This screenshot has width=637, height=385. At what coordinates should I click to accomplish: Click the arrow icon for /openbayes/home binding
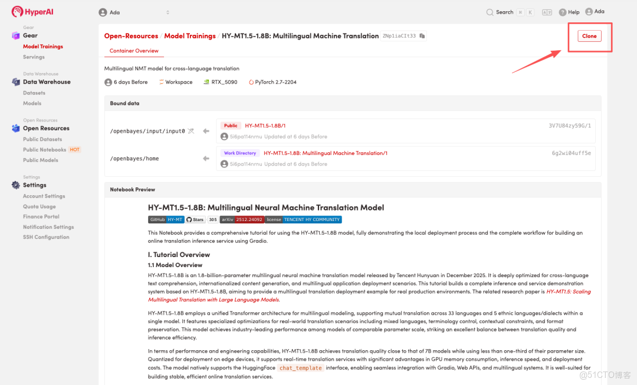point(206,159)
